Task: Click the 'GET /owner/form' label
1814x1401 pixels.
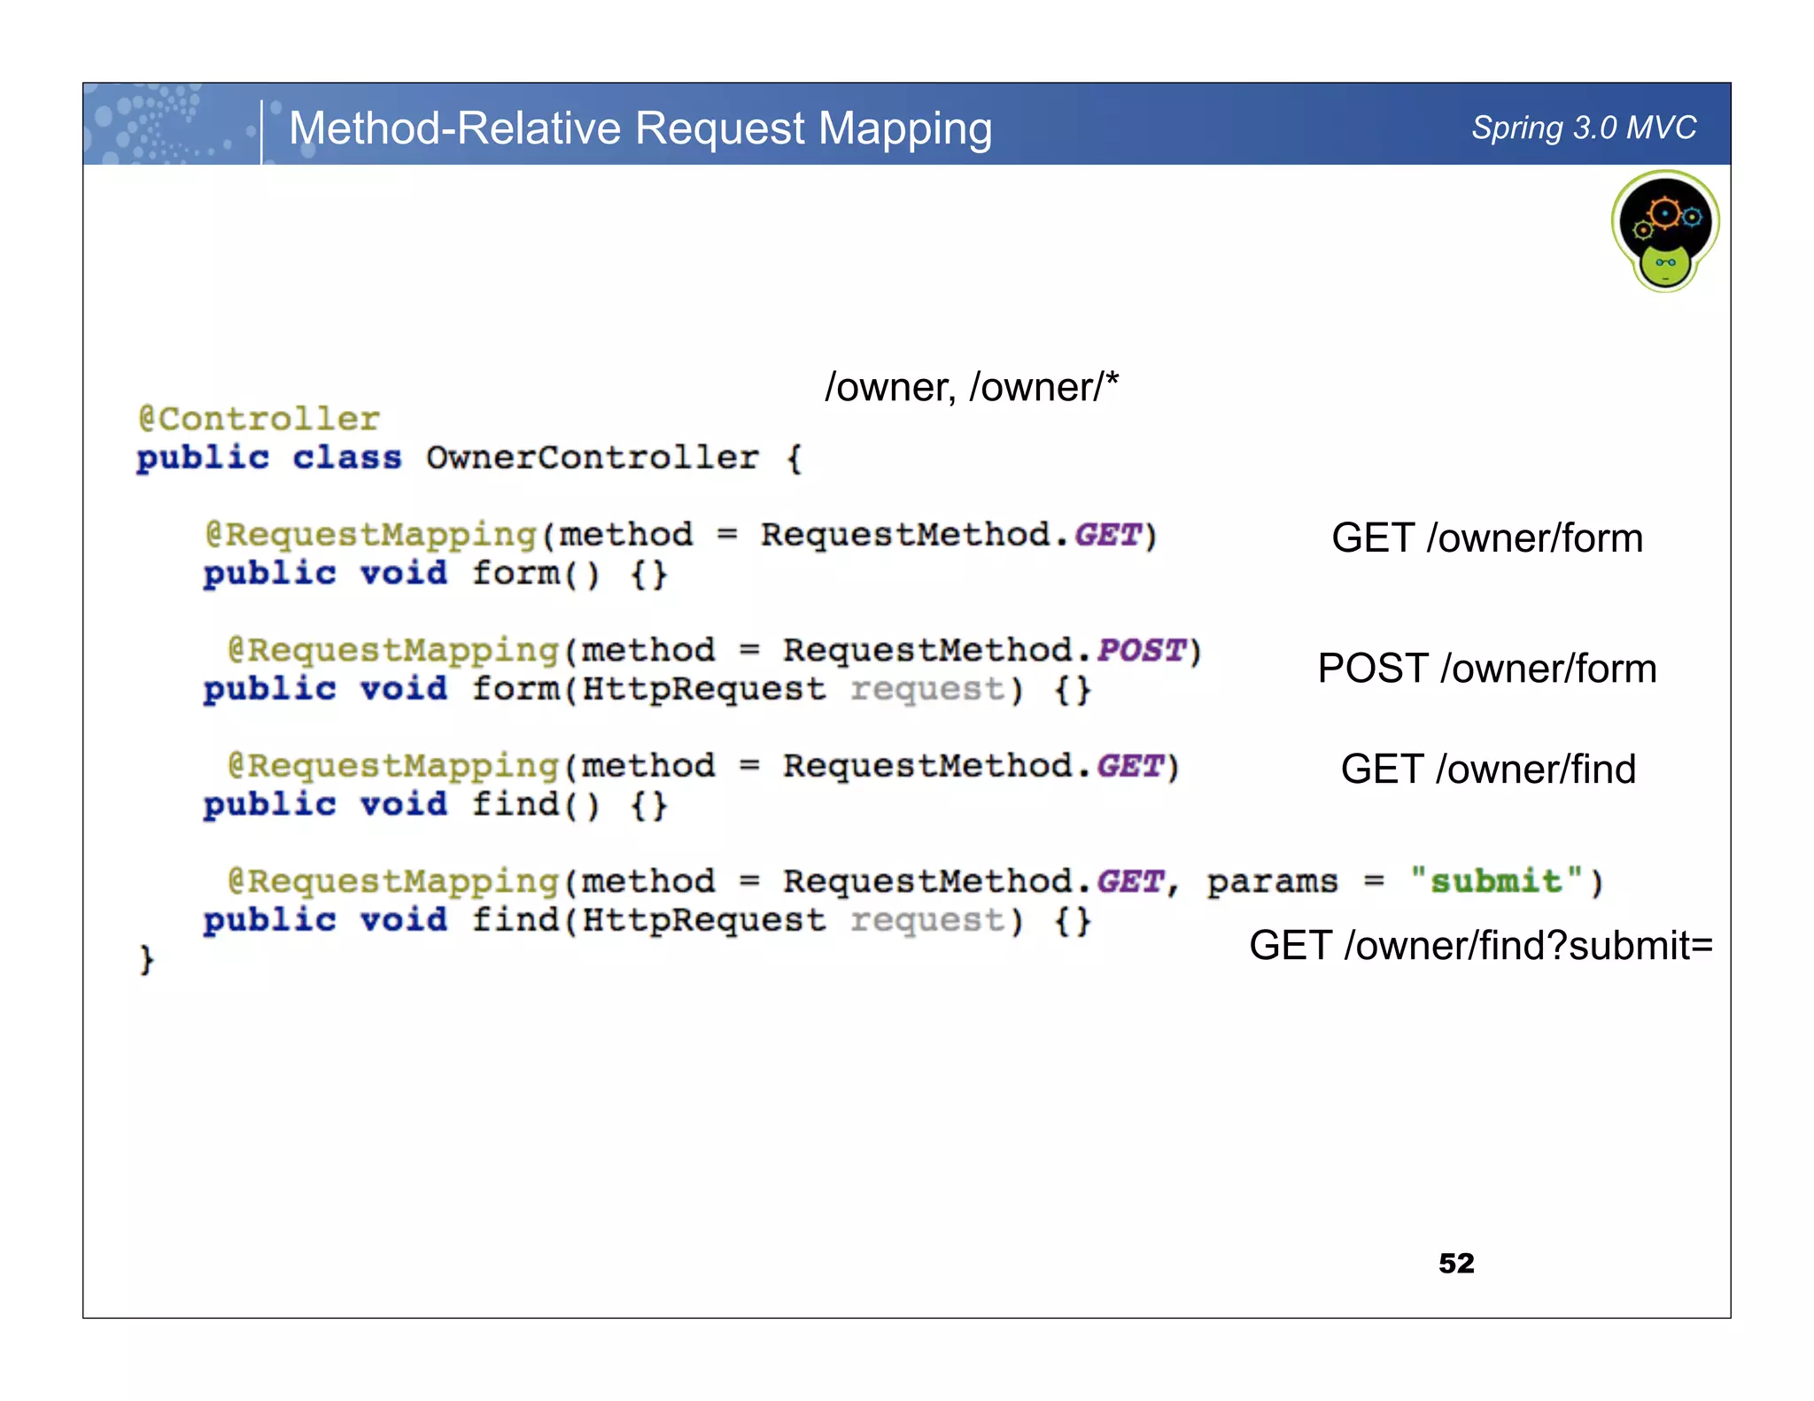Action: coord(1486,538)
